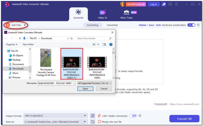Screen dimensions: 203x126
Task: Enable the 120× Faster Conversion switch
Action: (133, 116)
